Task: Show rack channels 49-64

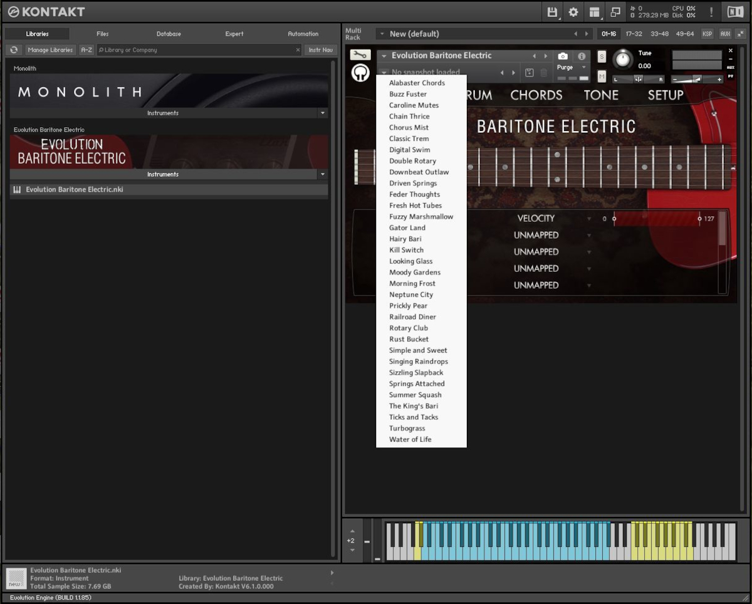Action: click(685, 34)
